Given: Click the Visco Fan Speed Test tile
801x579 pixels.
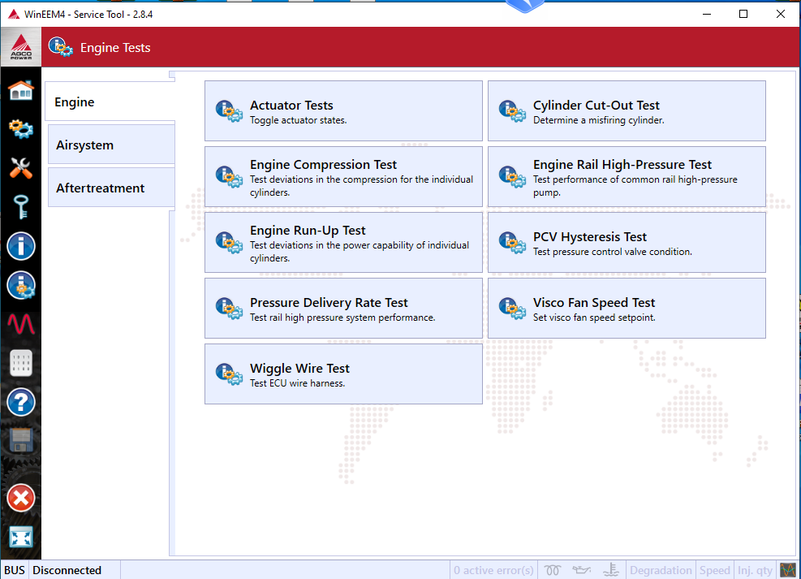Looking at the screenshot, I should click(x=627, y=308).
